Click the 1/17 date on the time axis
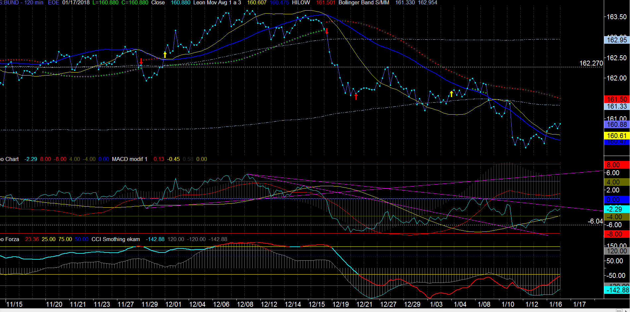Viewport: 630px width, 312px height. tap(579, 304)
